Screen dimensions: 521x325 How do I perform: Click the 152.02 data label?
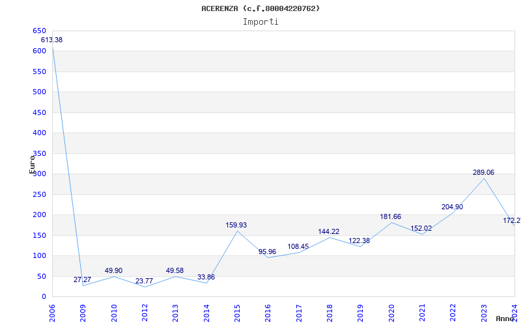[421, 229]
